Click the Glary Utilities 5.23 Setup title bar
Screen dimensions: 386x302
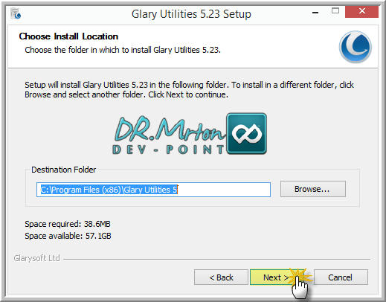click(191, 14)
